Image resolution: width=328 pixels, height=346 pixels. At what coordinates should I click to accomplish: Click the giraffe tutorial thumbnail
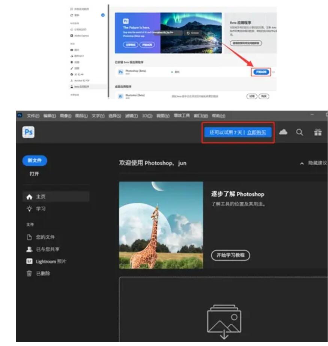click(x=161, y=225)
